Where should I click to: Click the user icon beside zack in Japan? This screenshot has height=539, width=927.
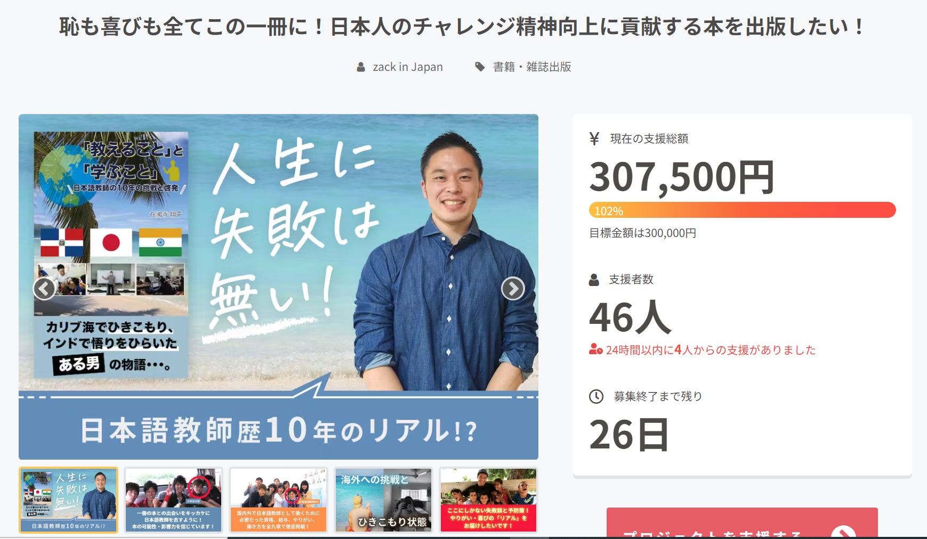(361, 67)
